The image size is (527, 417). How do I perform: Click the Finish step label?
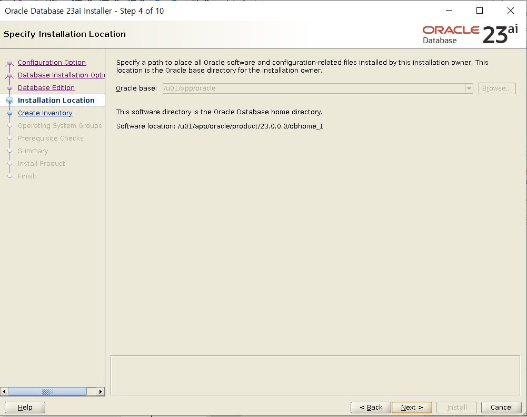click(x=27, y=176)
